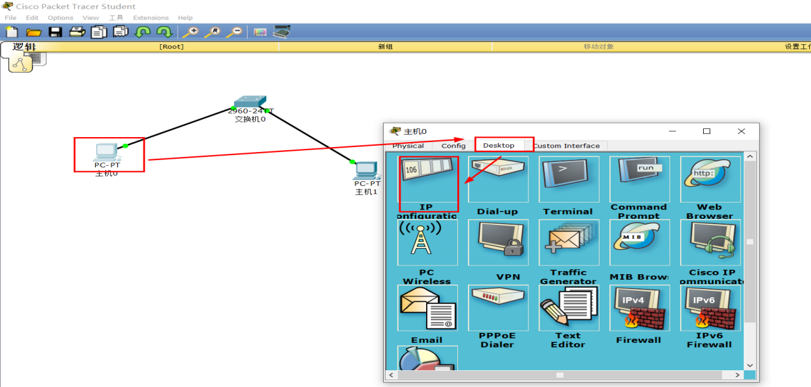This screenshot has width=811, height=387.
Task: Open the Text Editor icon
Action: [x=569, y=308]
